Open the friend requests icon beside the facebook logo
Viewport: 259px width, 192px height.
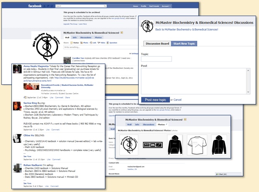(x=44, y=6)
